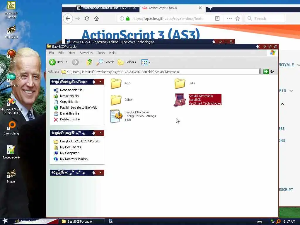Bookmark this page with star icon
The image size is (300, 225).
coord(238,18)
